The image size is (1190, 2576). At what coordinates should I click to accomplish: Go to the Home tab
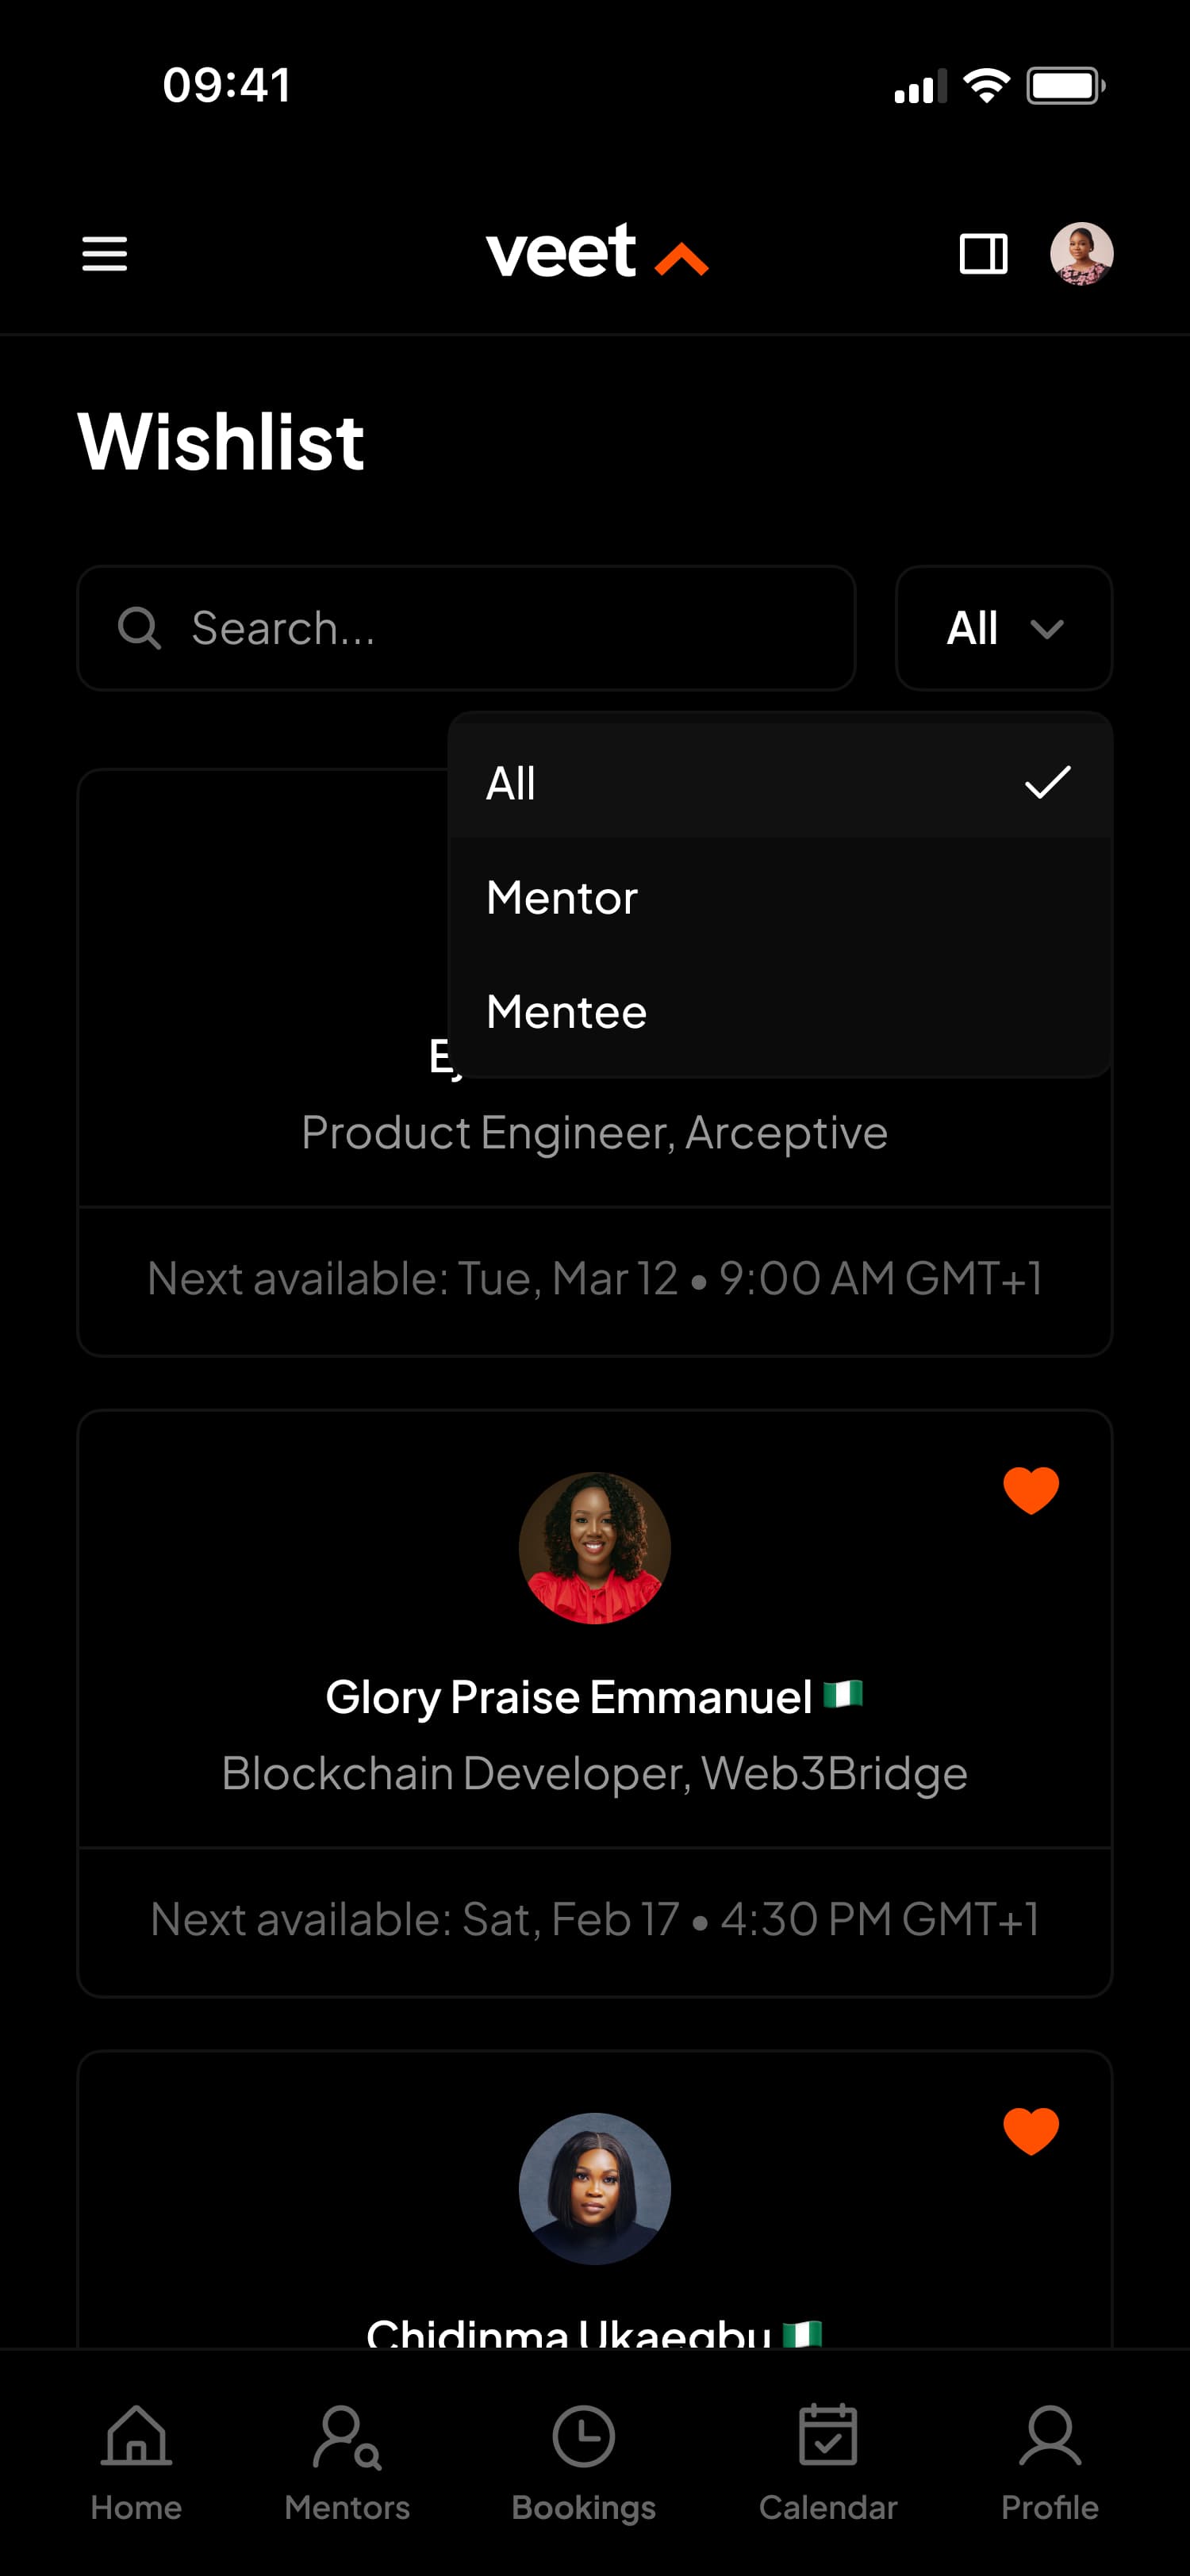click(x=136, y=2462)
